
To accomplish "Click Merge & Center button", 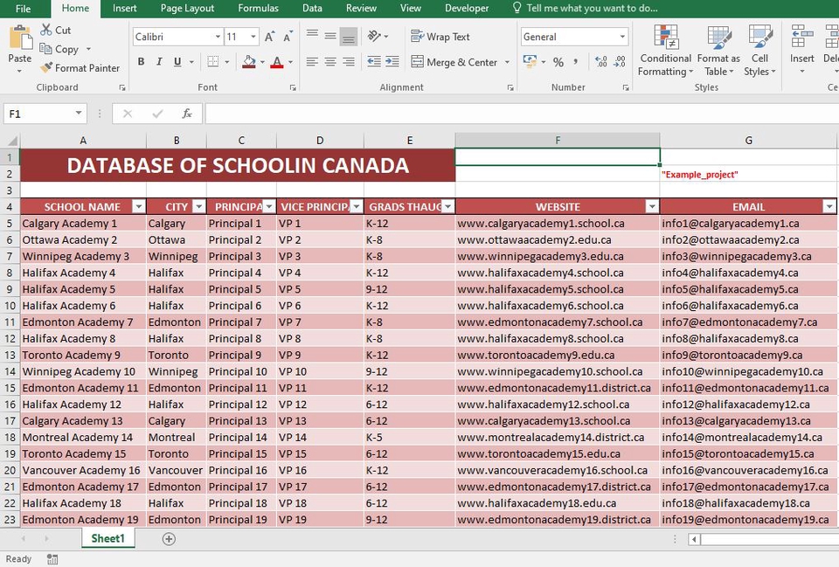I will pos(454,62).
